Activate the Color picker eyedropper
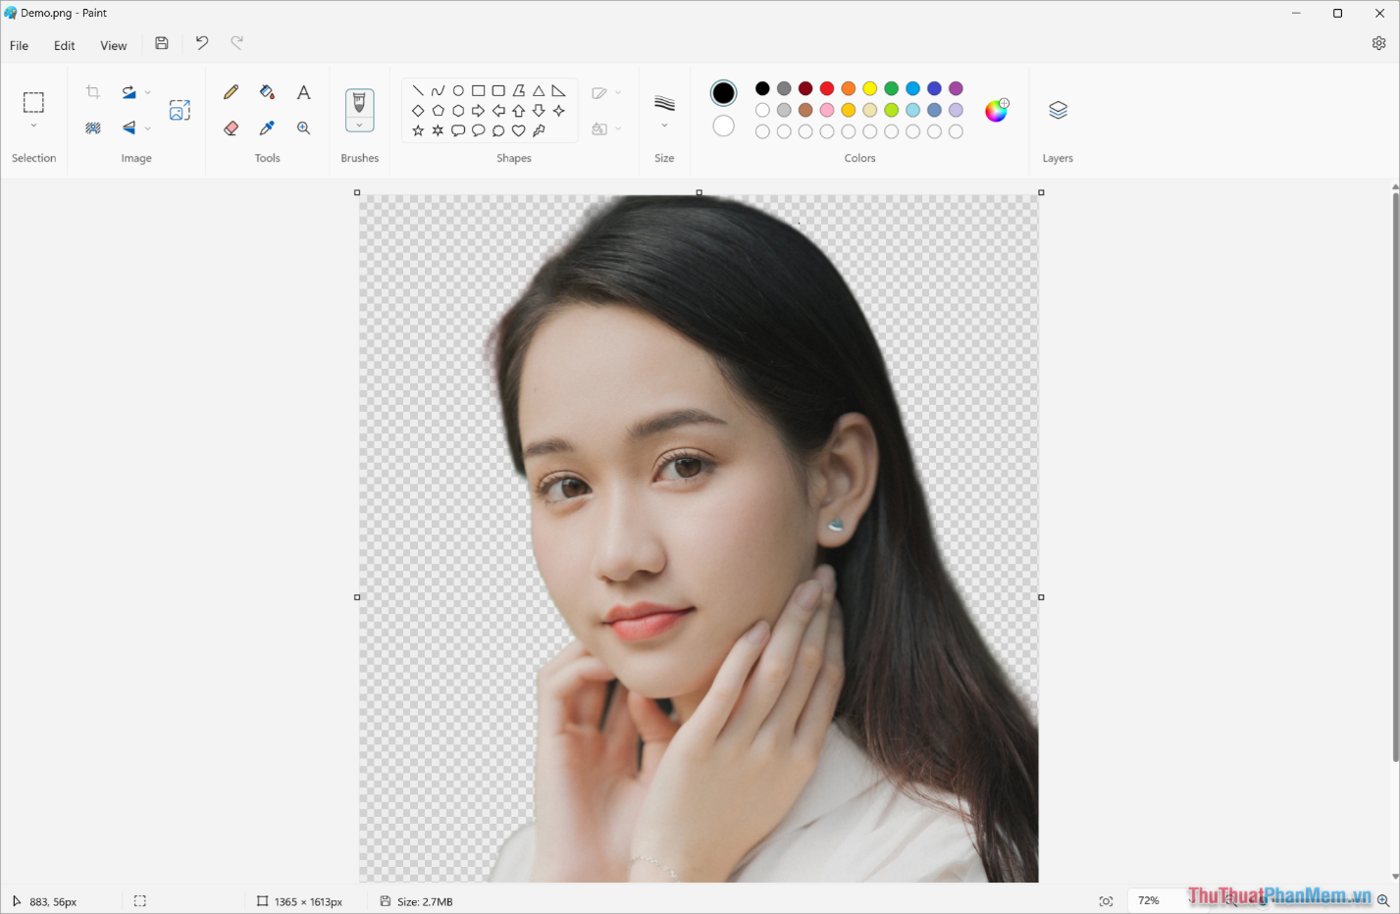1400x914 pixels. 266,127
